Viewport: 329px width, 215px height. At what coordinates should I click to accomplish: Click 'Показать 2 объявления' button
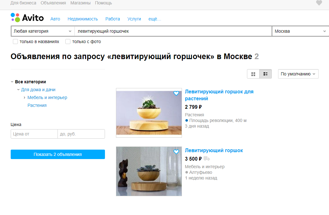pos(58,154)
